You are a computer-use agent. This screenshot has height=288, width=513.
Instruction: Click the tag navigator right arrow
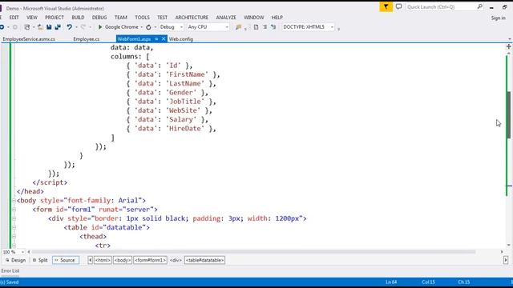coord(506,260)
